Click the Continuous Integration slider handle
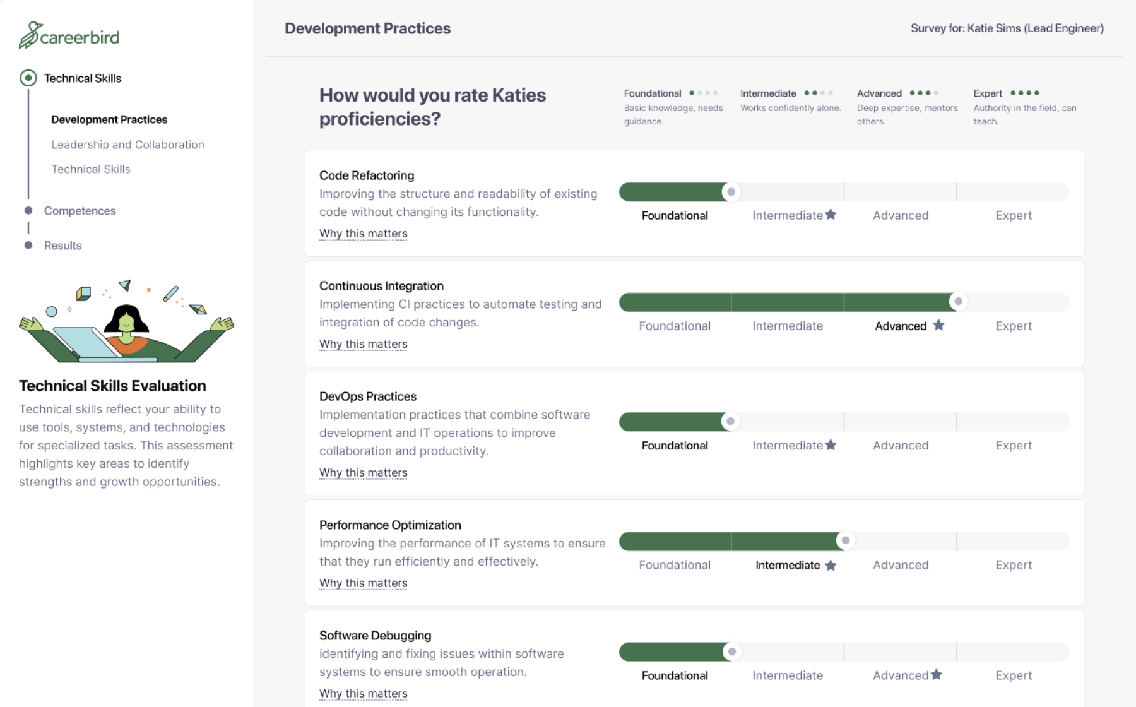 point(959,302)
